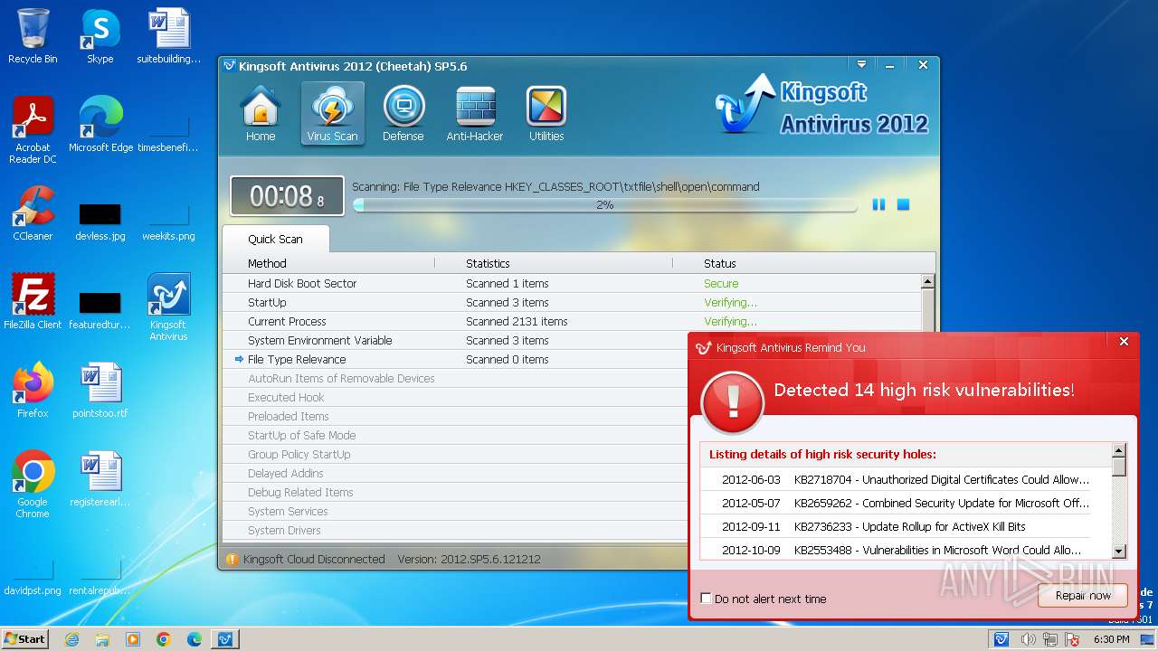Select the Group Policy StartUp row
1158x651 pixels.
pyautogui.click(x=456, y=454)
